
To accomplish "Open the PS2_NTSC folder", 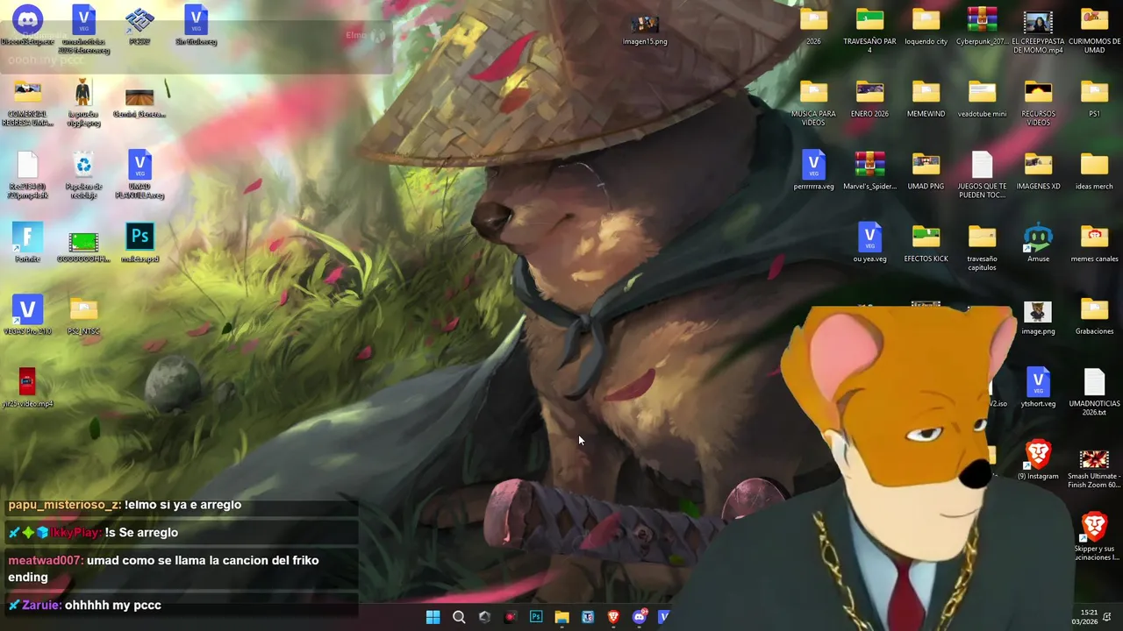I will pos(83,316).
